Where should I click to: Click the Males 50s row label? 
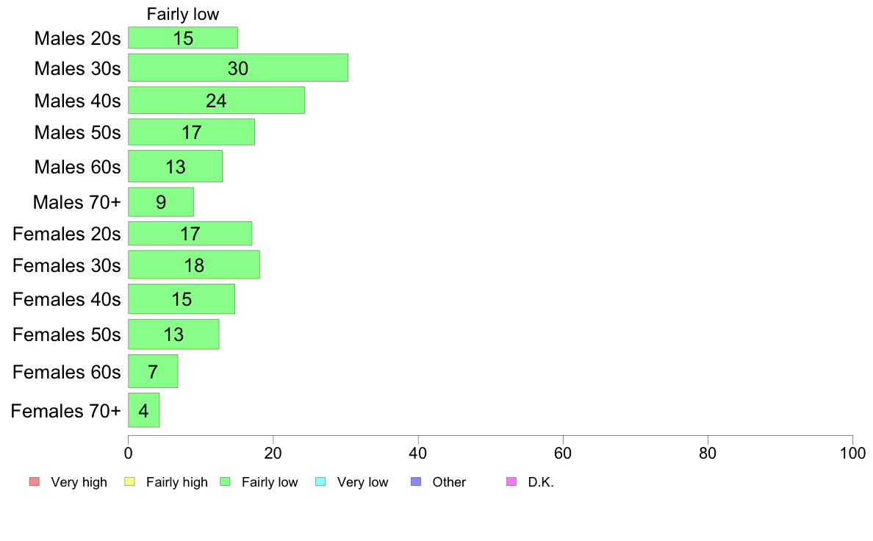77,132
